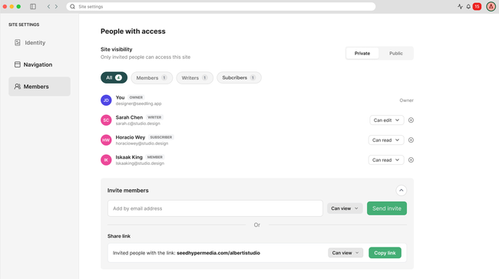
Task: Switch site visibility to Public
Action: click(x=396, y=54)
